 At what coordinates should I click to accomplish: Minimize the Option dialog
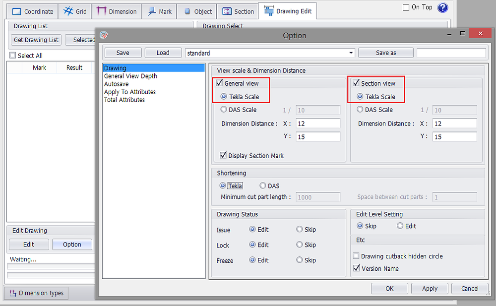(x=449, y=34)
